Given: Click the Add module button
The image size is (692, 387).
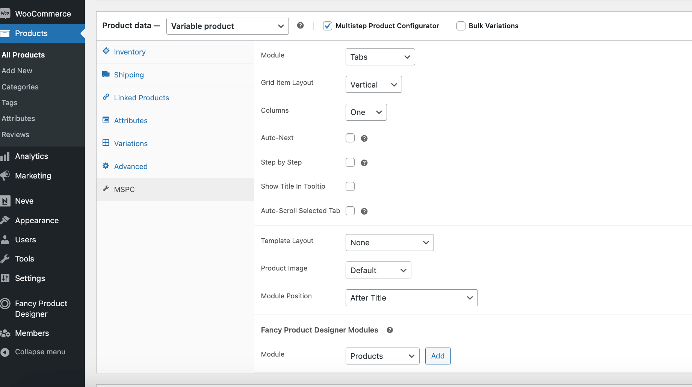Looking at the screenshot, I should pos(438,356).
